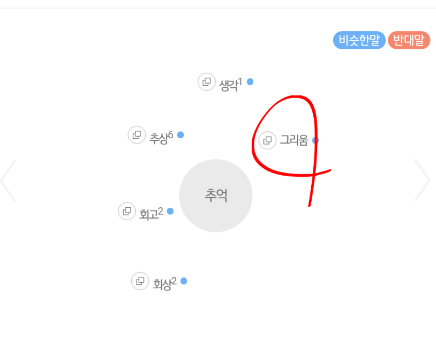Toggle 비슷한말 synonym filter
436x361 pixels.
(x=359, y=40)
